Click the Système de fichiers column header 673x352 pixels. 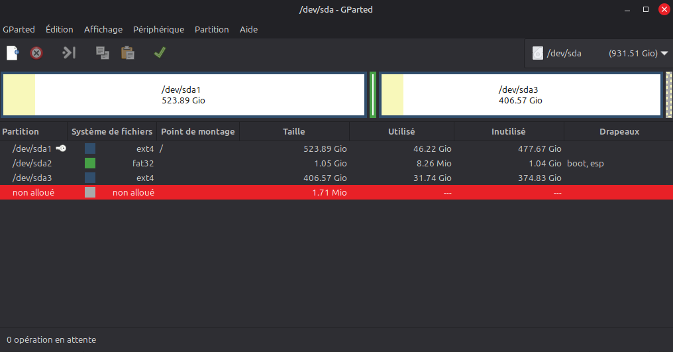[x=112, y=131]
